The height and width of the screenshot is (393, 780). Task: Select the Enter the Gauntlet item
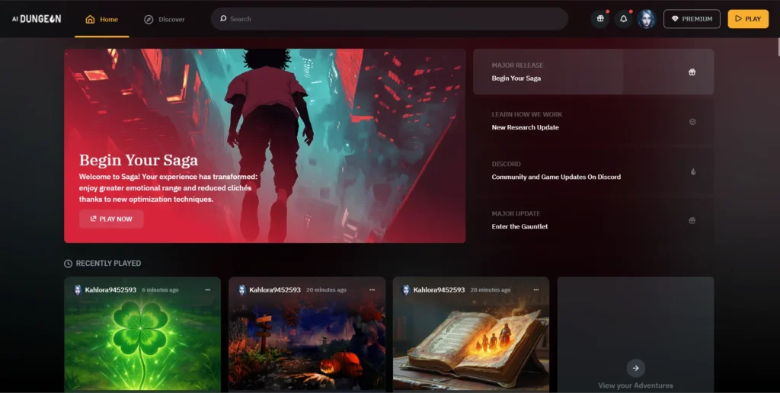click(593, 220)
